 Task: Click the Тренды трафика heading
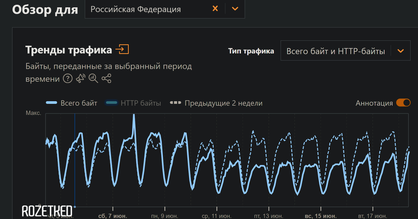69,50
